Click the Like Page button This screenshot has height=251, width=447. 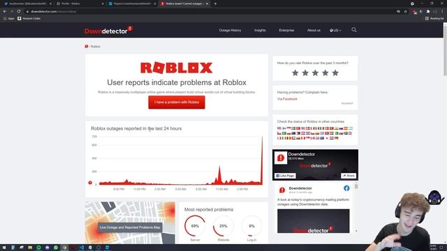285,176
